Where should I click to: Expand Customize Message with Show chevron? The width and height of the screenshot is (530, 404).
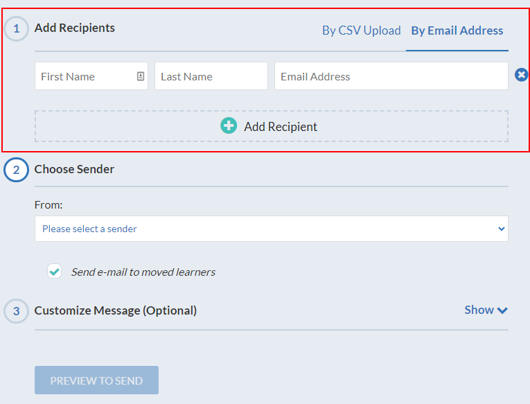point(502,310)
